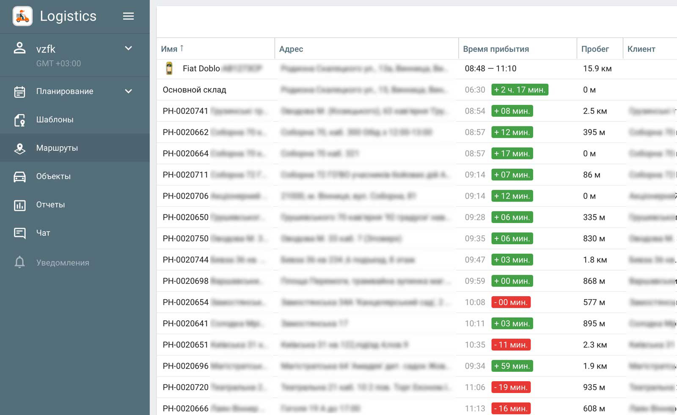Click the 15.9 км mileage value
Viewport: 677px width, 415px height.
[597, 68]
